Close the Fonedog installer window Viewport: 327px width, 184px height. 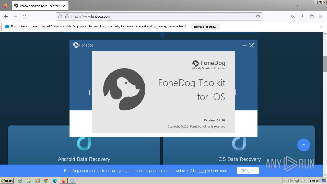(x=252, y=45)
